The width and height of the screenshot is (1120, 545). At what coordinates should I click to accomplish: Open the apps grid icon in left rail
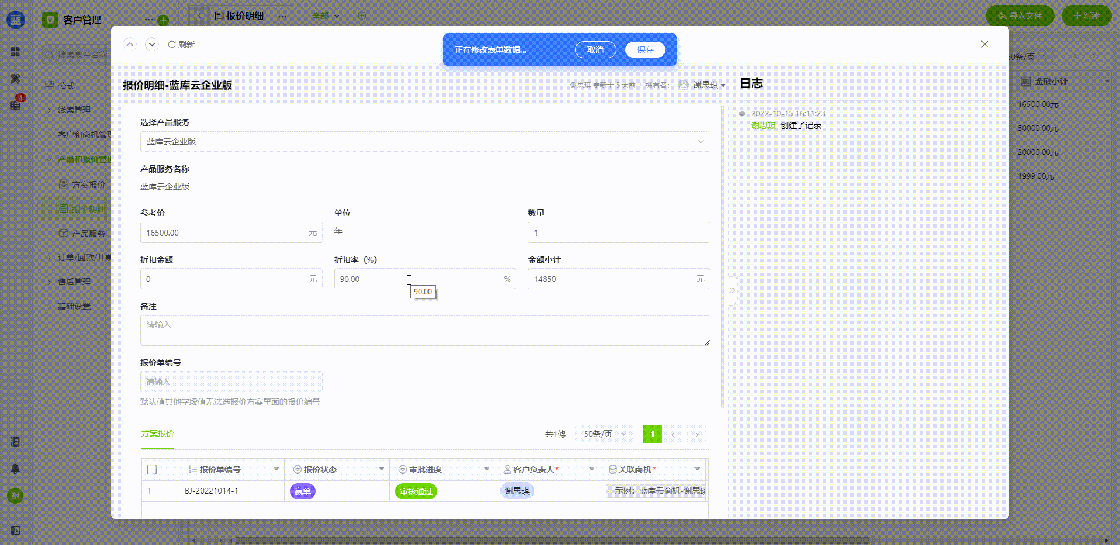[x=15, y=52]
